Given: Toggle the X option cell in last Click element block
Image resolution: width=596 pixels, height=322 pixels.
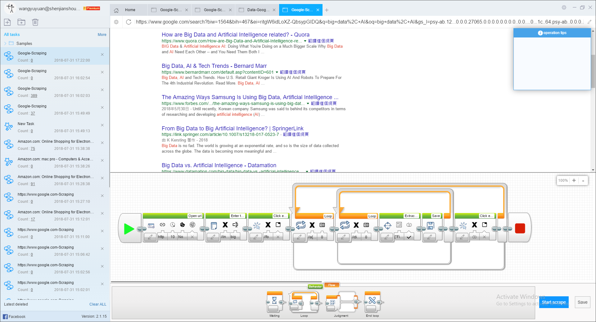Looking at the screenshot, I should coord(484,237).
